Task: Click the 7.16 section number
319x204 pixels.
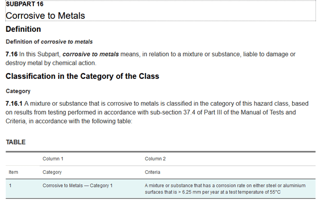Action: (x=11, y=54)
